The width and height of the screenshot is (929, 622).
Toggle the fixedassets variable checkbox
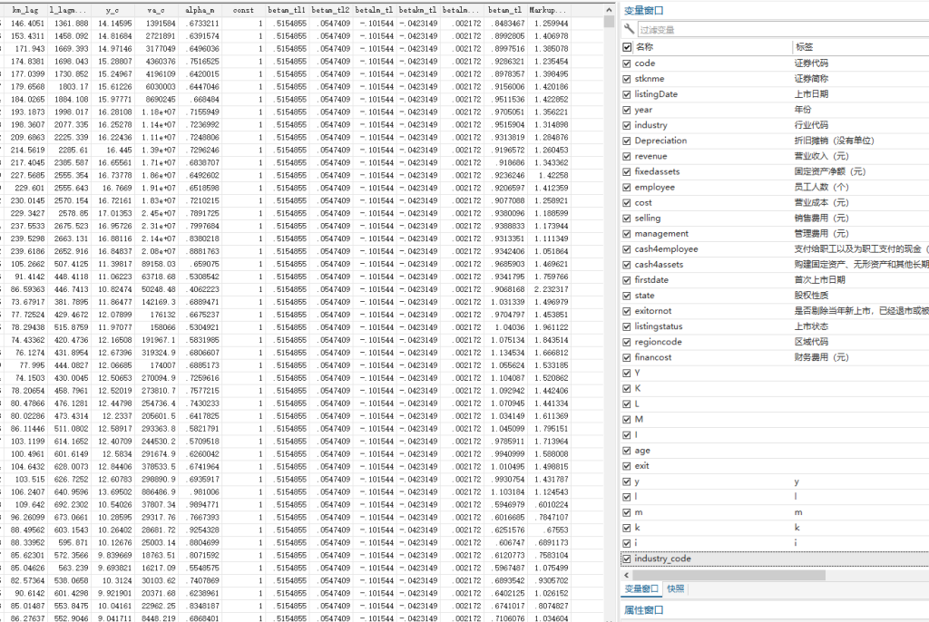tap(627, 171)
